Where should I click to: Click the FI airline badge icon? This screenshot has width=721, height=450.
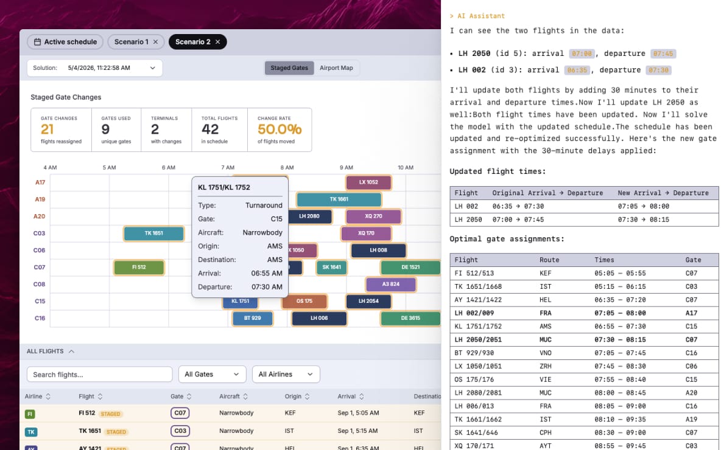coord(30,414)
